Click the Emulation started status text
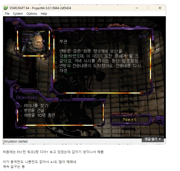The image size is (180, 171). point(16,141)
